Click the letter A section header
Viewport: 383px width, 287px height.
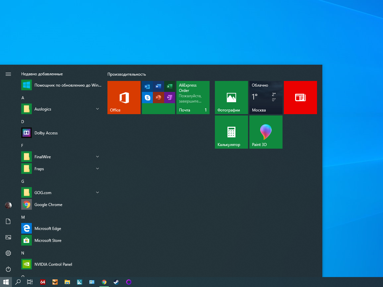23,98
